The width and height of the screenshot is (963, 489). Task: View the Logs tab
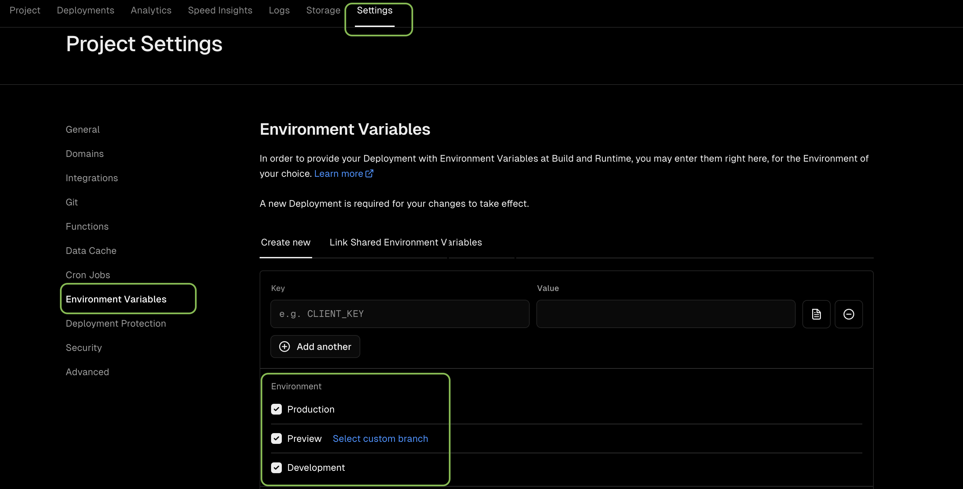(x=279, y=10)
